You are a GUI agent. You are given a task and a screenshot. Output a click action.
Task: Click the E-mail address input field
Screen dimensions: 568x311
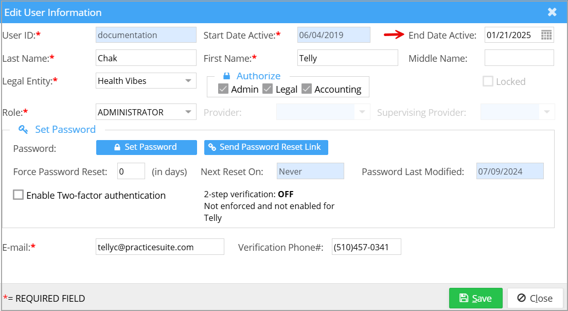tap(160, 247)
